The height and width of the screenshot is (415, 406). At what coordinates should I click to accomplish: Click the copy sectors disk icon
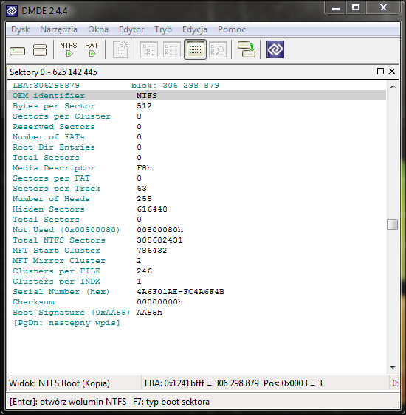pyautogui.click(x=247, y=49)
